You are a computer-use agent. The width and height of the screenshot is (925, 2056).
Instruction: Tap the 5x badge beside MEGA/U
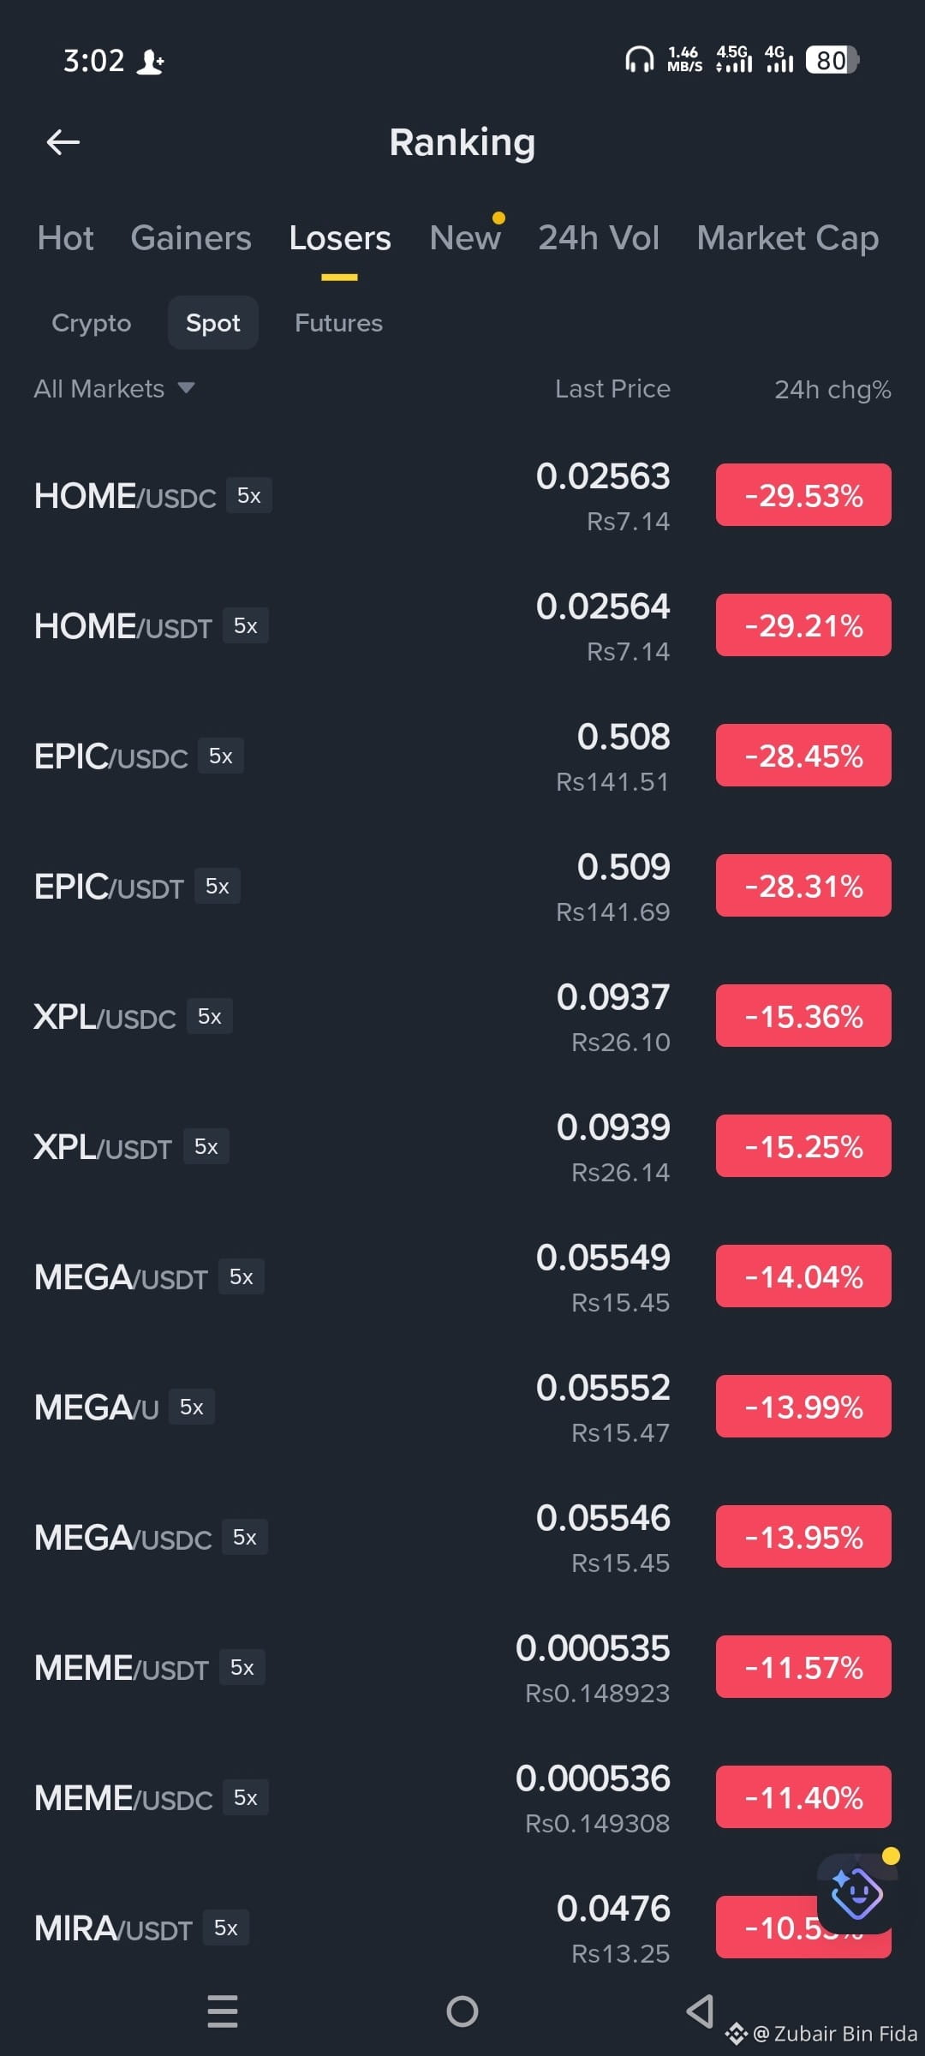(192, 1407)
